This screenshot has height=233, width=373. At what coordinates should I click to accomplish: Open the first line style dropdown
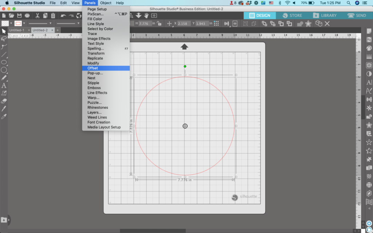40,24
